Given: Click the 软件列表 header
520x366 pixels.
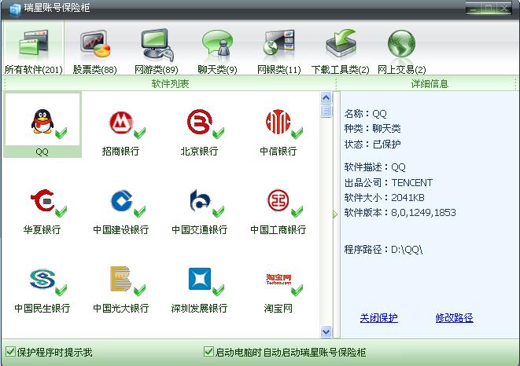Looking at the screenshot, I should coord(170,83).
